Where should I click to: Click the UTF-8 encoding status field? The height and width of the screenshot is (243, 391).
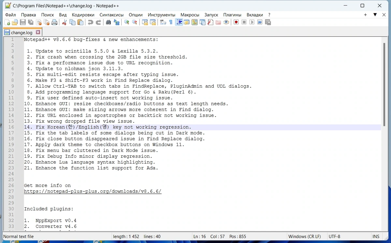tap(335, 236)
